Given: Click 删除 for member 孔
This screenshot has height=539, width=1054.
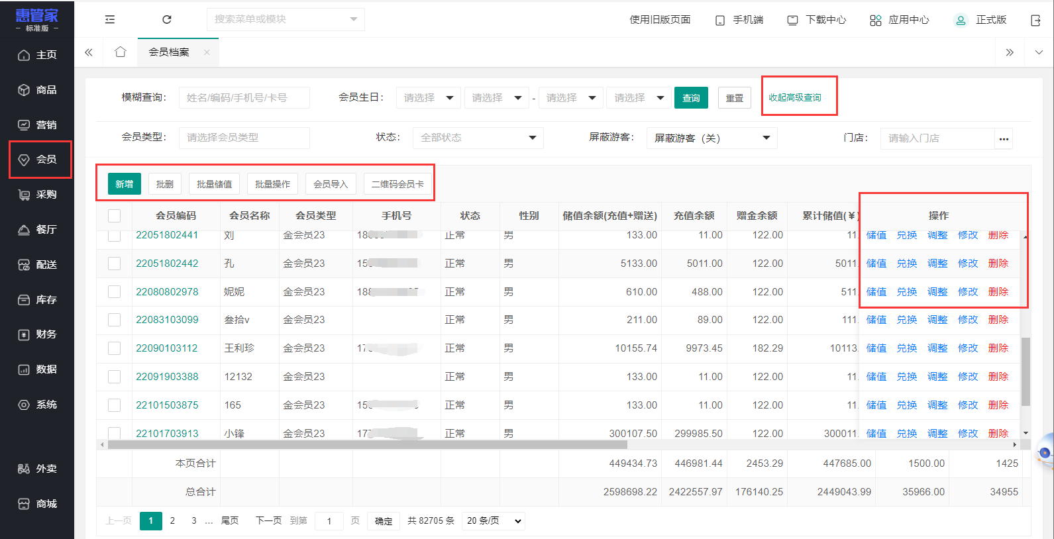Looking at the screenshot, I should 998,264.
